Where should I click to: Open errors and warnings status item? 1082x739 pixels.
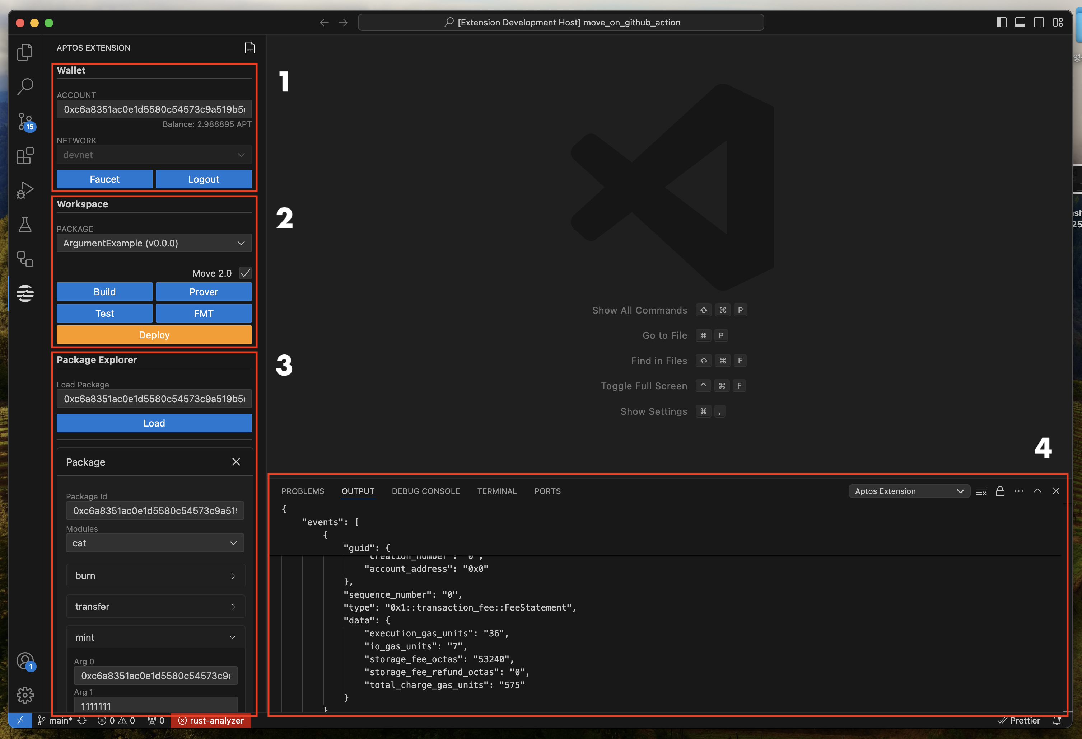[116, 720]
